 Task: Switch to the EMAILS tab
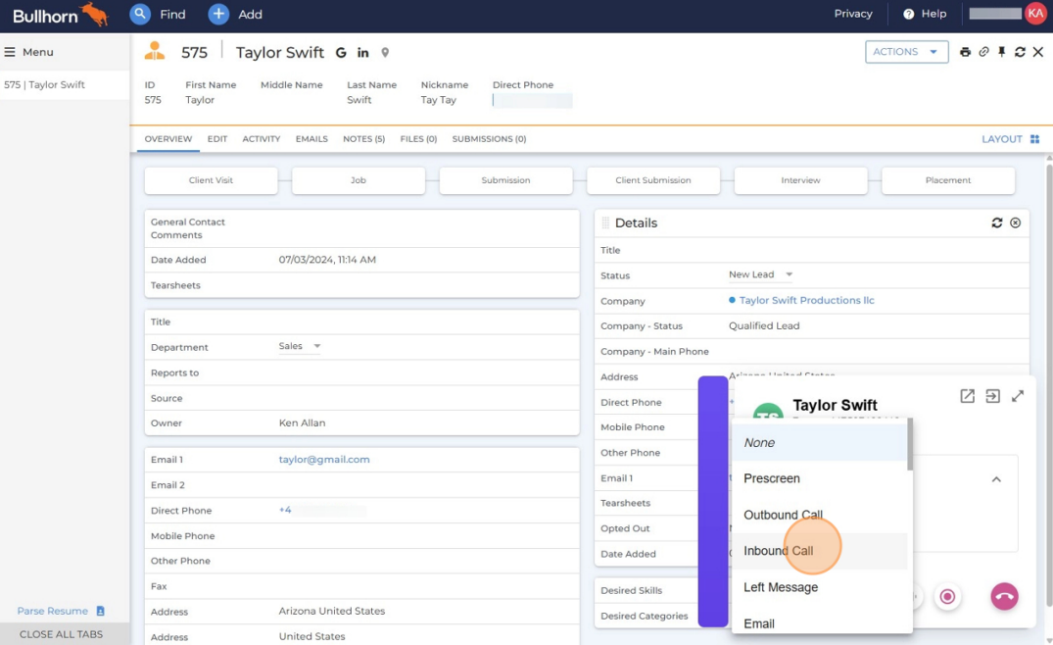point(311,139)
